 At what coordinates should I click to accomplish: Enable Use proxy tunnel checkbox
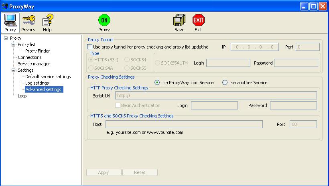point(89,47)
